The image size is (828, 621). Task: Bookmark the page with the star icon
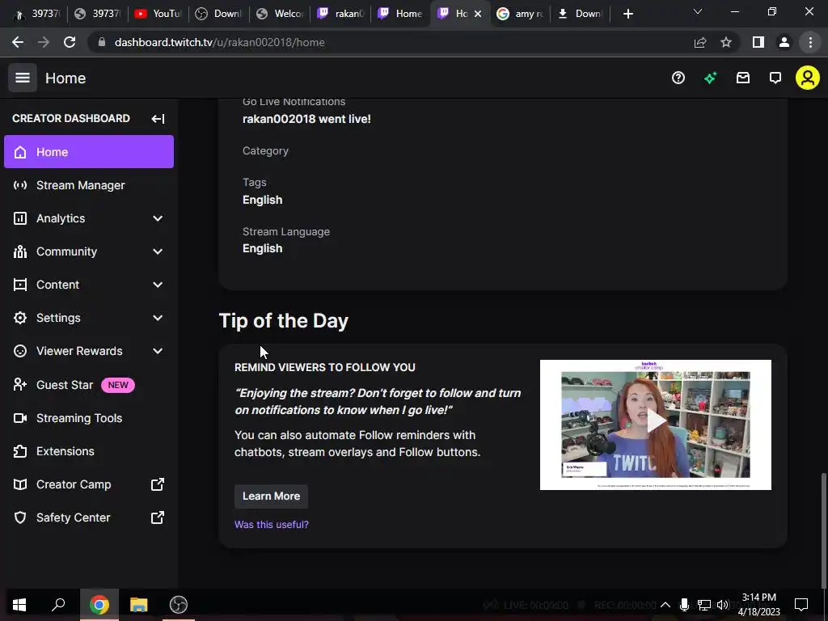pos(726,42)
